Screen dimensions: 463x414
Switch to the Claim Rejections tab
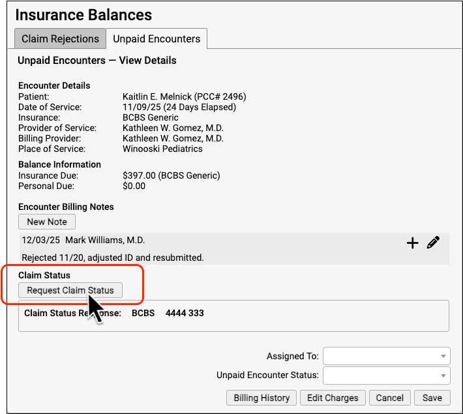click(x=60, y=38)
